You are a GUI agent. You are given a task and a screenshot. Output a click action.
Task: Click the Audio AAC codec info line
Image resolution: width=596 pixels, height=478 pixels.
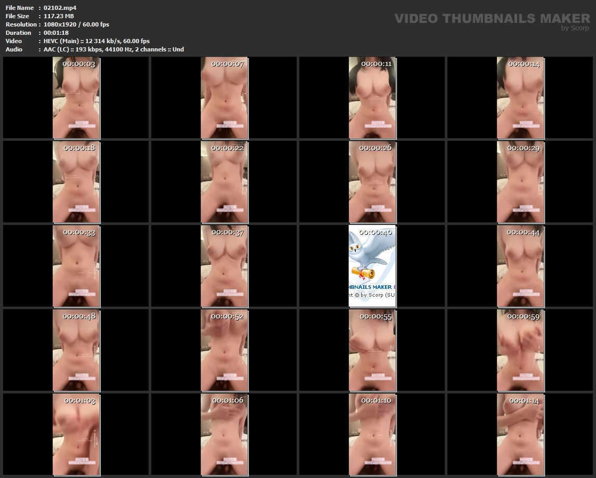click(x=113, y=49)
